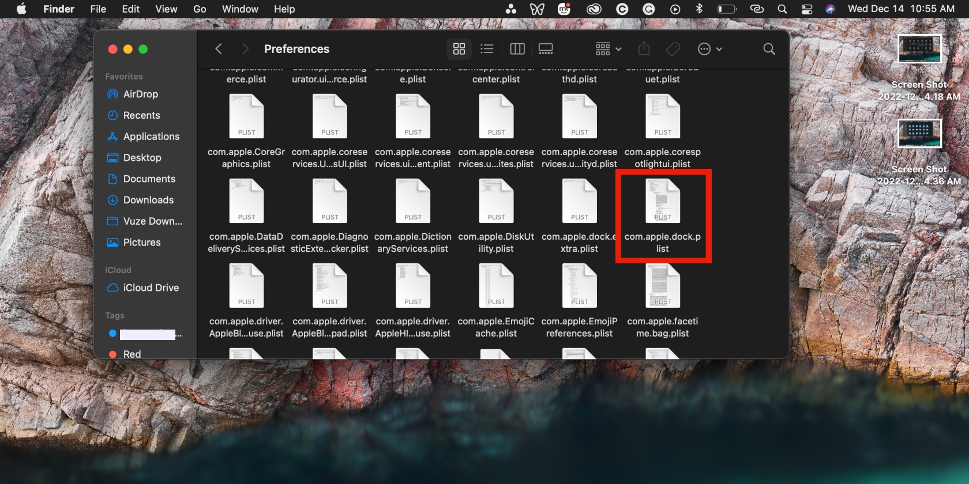The width and height of the screenshot is (969, 484).
Task: Open the Finder menu in menu bar
Action: [x=59, y=9]
